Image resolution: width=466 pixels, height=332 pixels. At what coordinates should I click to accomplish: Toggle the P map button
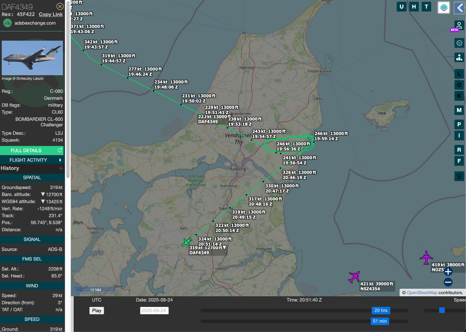[x=459, y=124]
